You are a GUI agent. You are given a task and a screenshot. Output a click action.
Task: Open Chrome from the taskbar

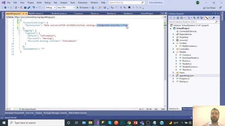[129, 123]
